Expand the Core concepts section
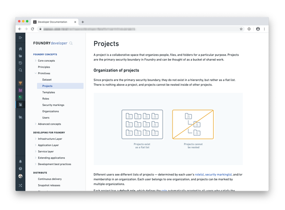This screenshot has width=285, height=210. pyautogui.click(x=36, y=60)
